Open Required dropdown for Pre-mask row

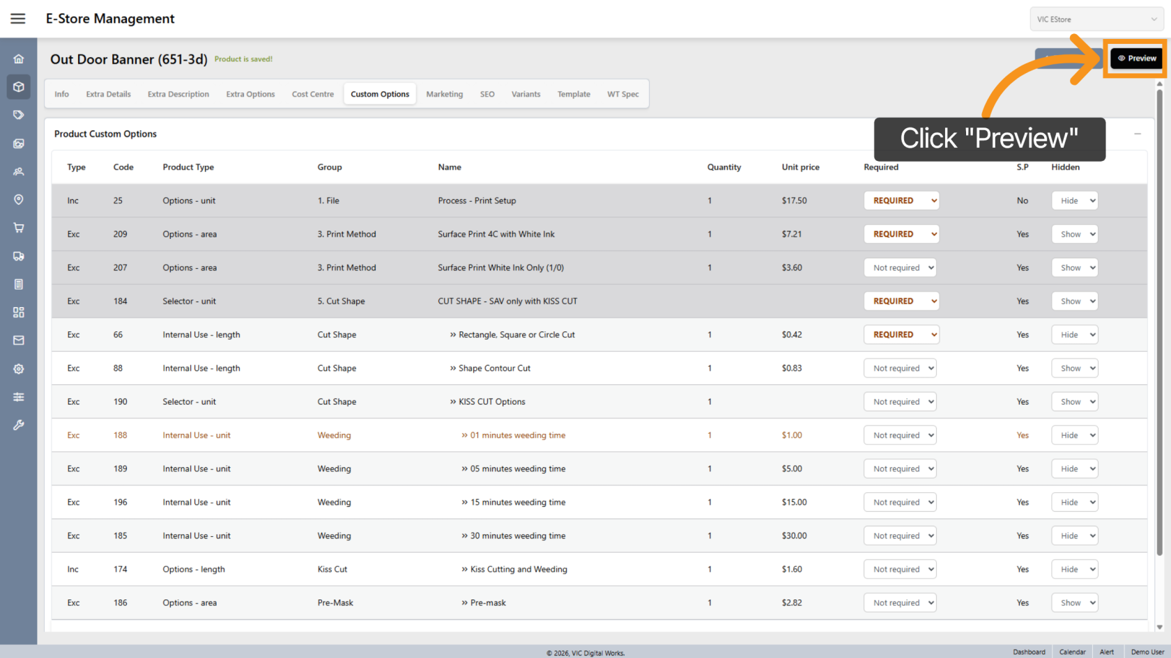coord(900,603)
